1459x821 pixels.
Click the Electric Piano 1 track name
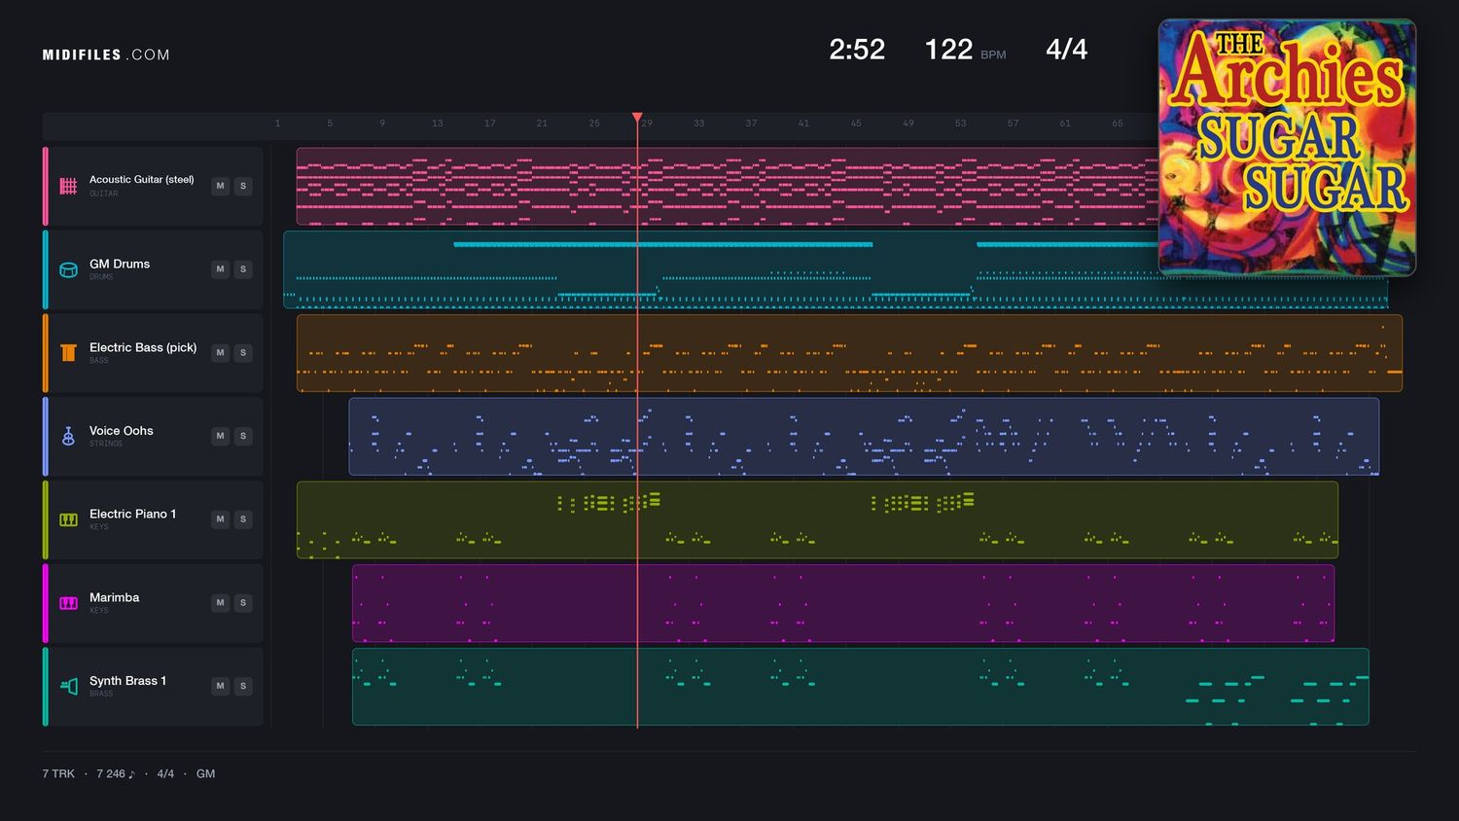tap(132, 514)
